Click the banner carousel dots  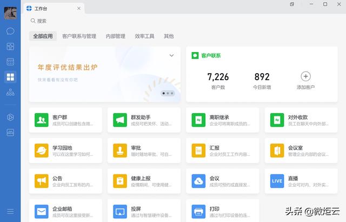[168, 93]
